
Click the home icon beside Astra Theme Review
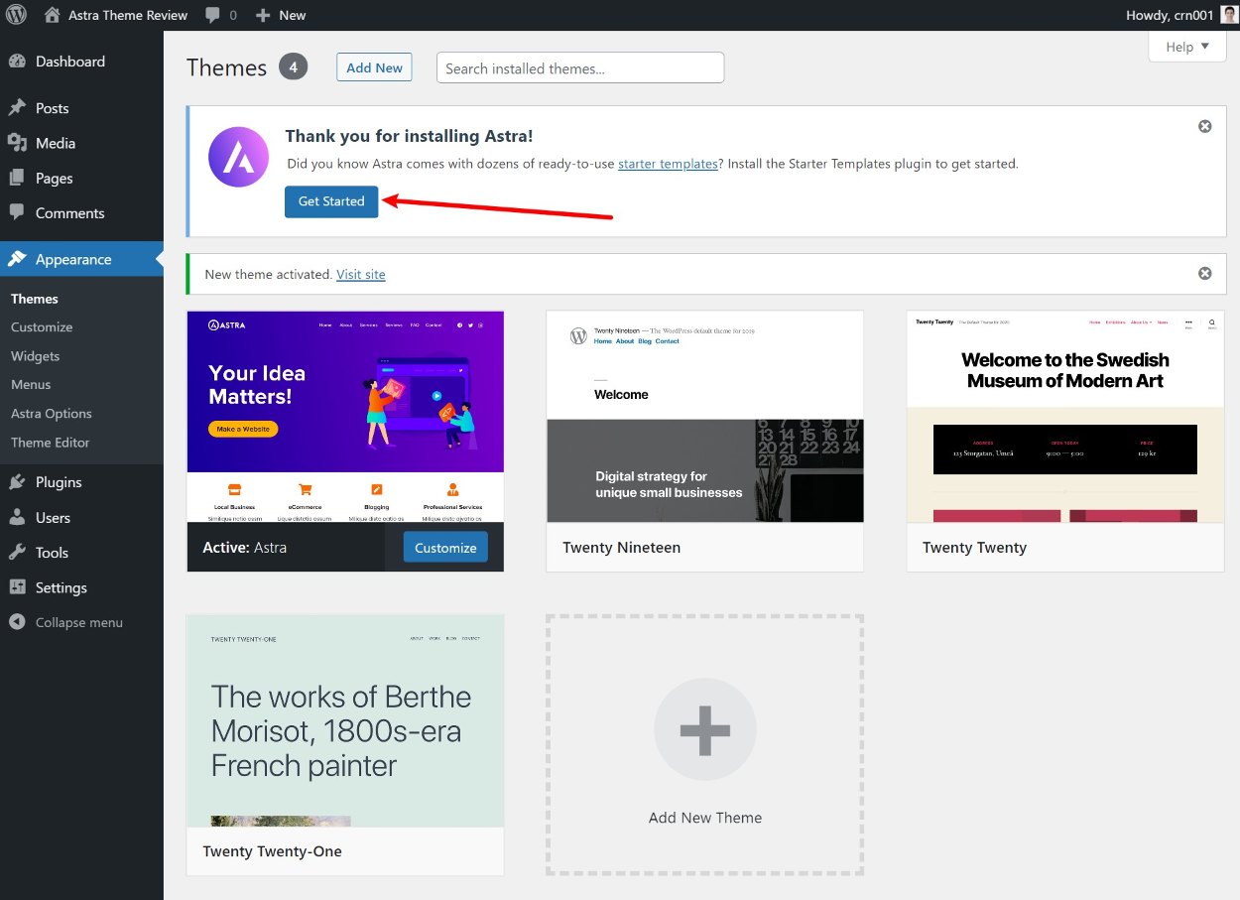pyautogui.click(x=53, y=15)
